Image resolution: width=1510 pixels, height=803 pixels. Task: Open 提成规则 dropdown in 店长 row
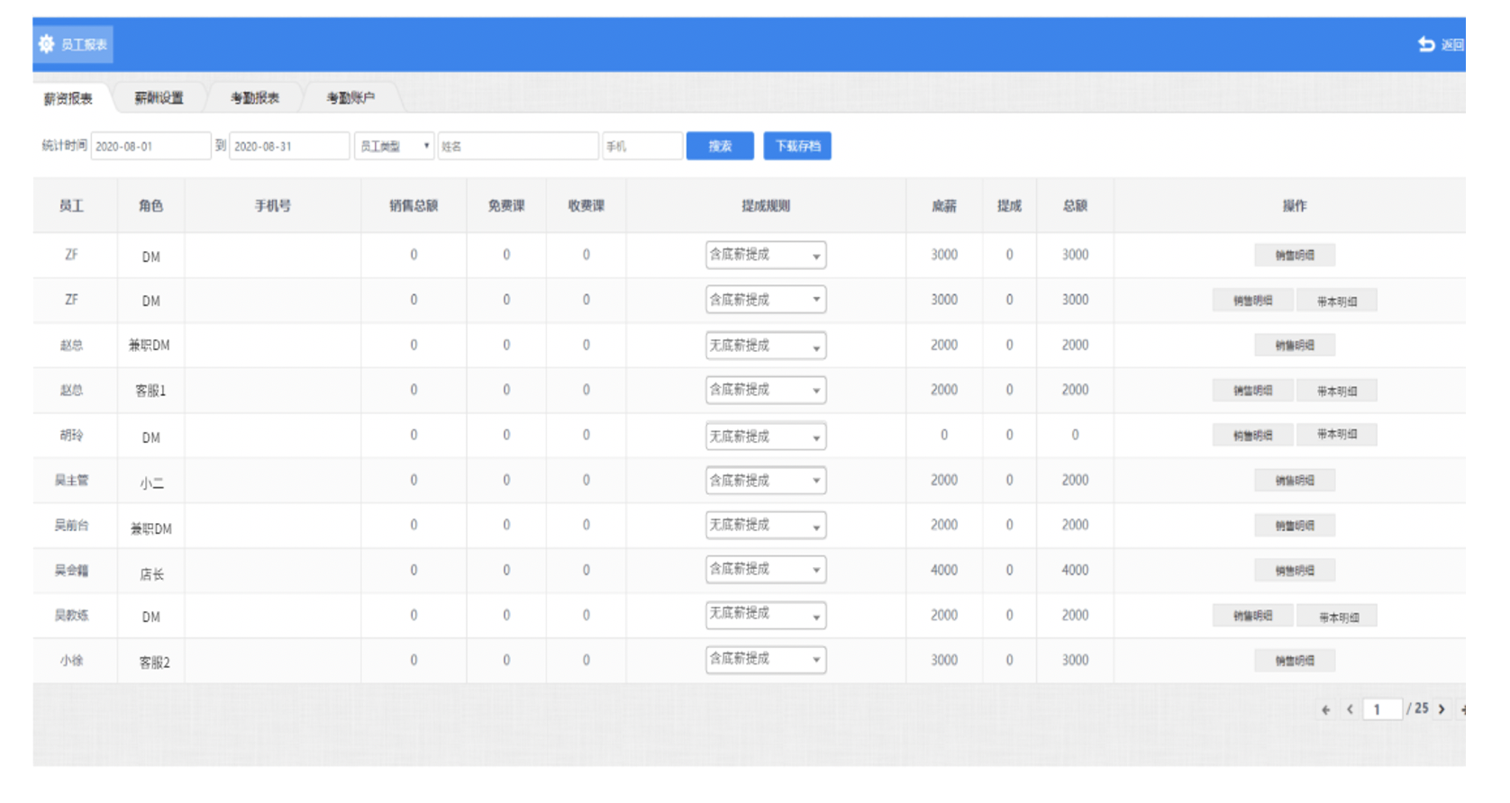coord(766,569)
